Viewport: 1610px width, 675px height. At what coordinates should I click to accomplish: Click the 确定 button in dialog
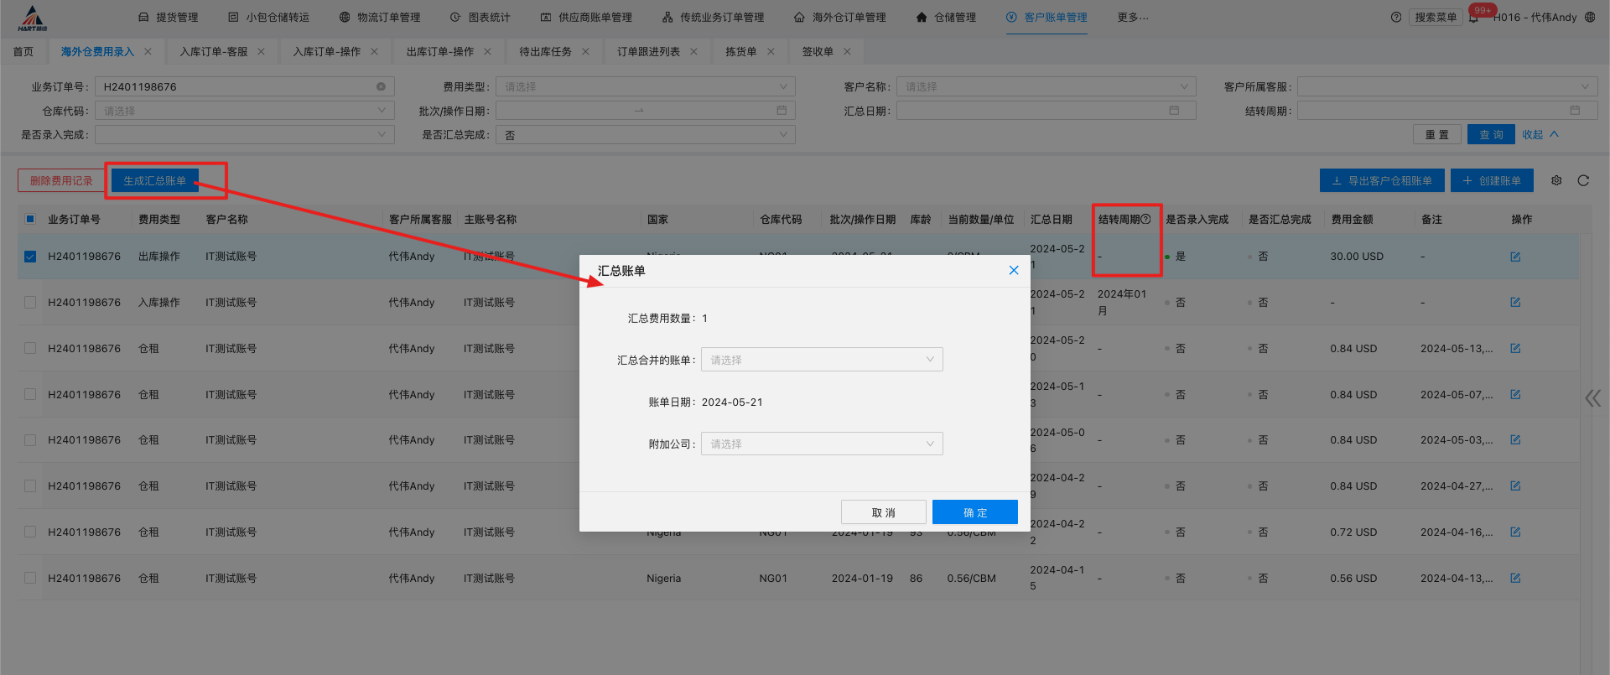[x=974, y=512]
